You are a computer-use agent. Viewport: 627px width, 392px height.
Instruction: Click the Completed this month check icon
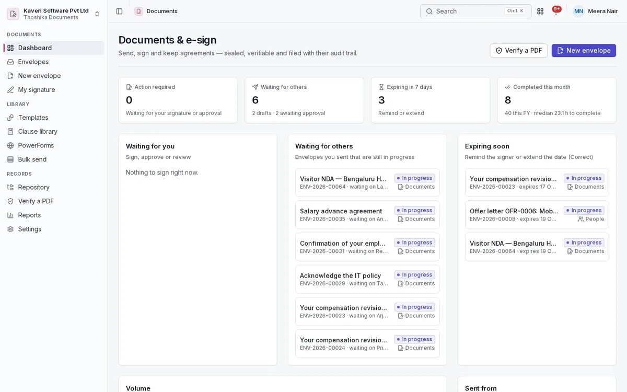(508, 87)
